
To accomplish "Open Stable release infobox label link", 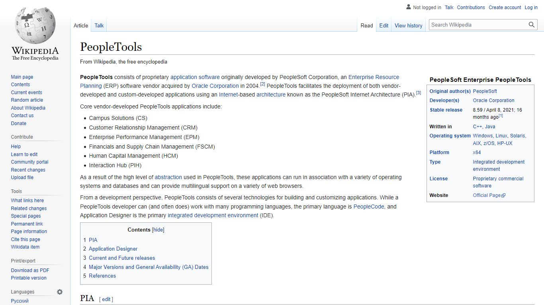I will point(446,110).
